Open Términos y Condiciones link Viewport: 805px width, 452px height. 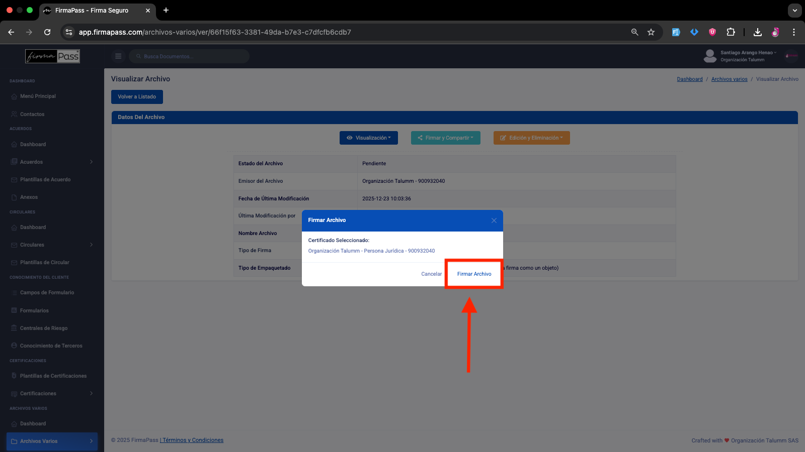(193, 440)
